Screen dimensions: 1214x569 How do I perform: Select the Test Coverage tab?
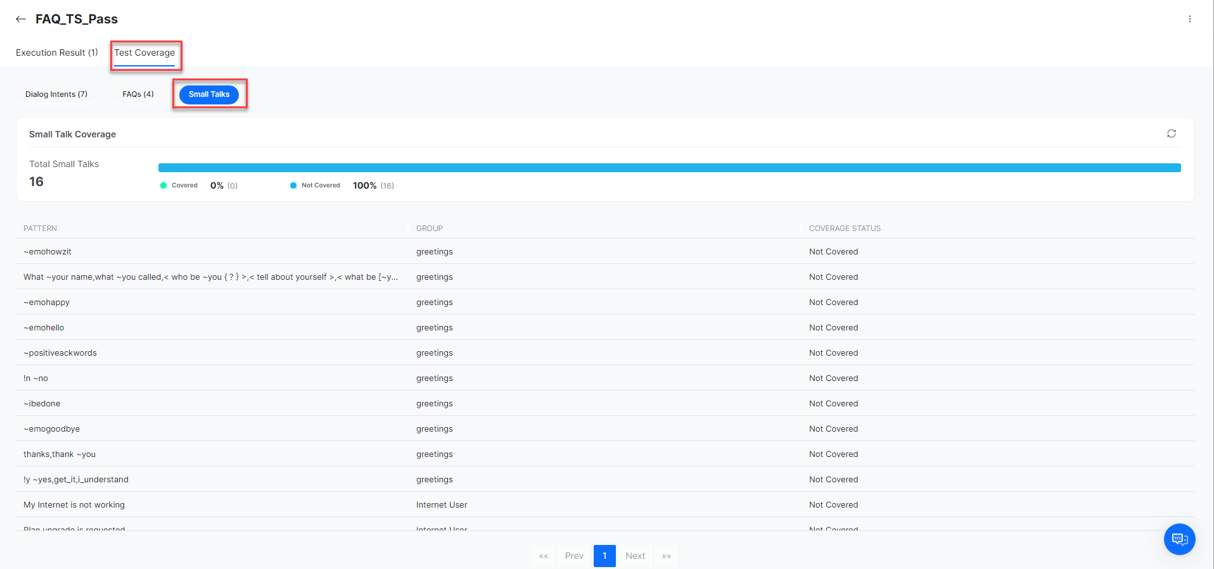144,53
